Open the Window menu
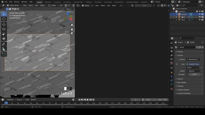The image size is (205, 115). point(24,2)
